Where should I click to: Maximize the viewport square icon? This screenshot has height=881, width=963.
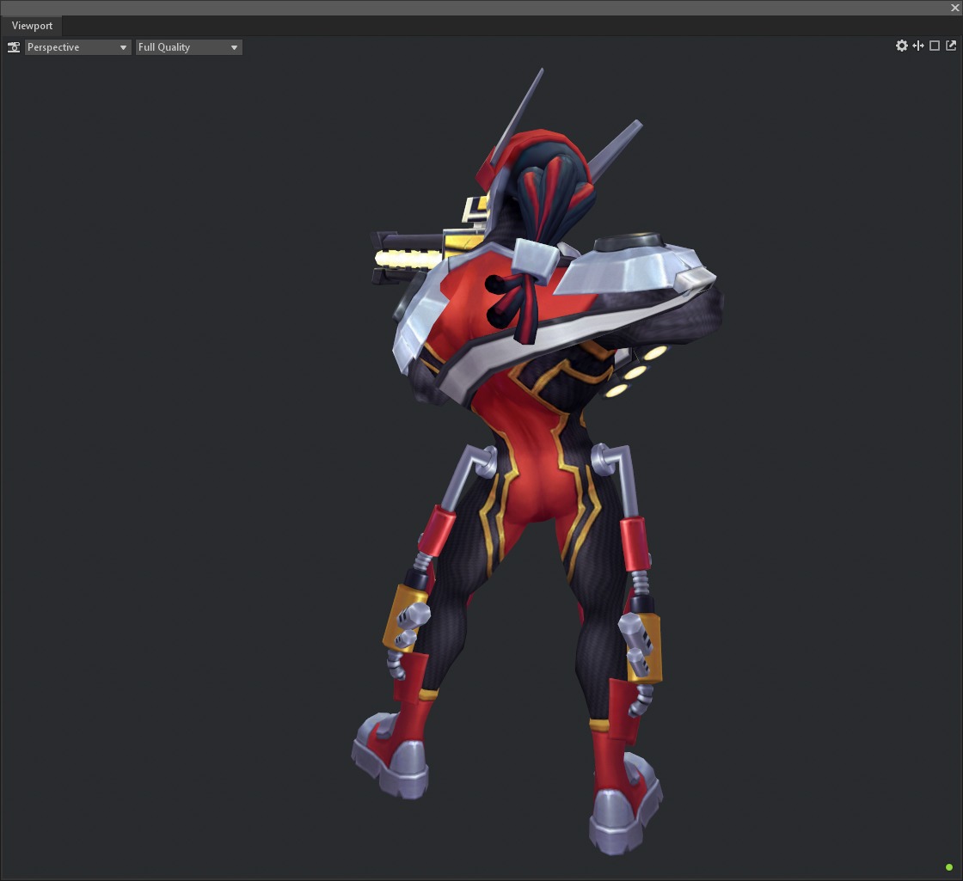[x=935, y=46]
